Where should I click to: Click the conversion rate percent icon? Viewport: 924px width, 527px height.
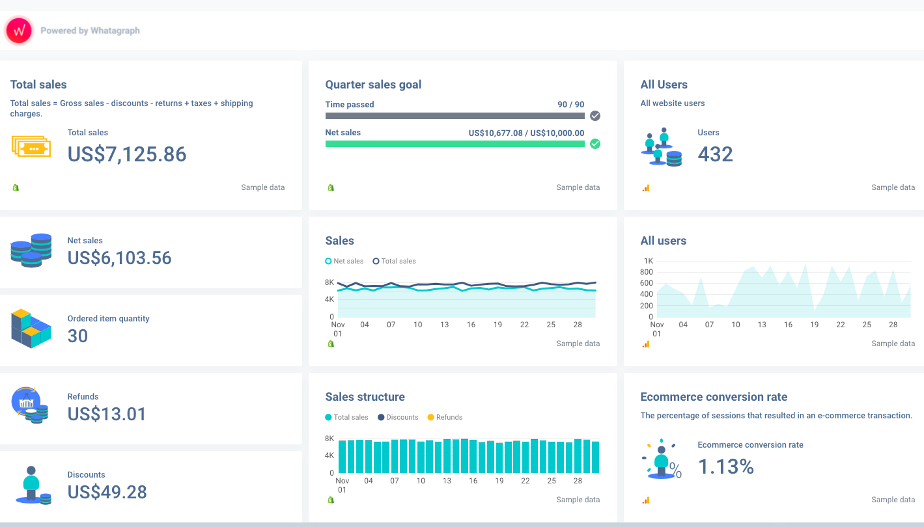(662, 459)
